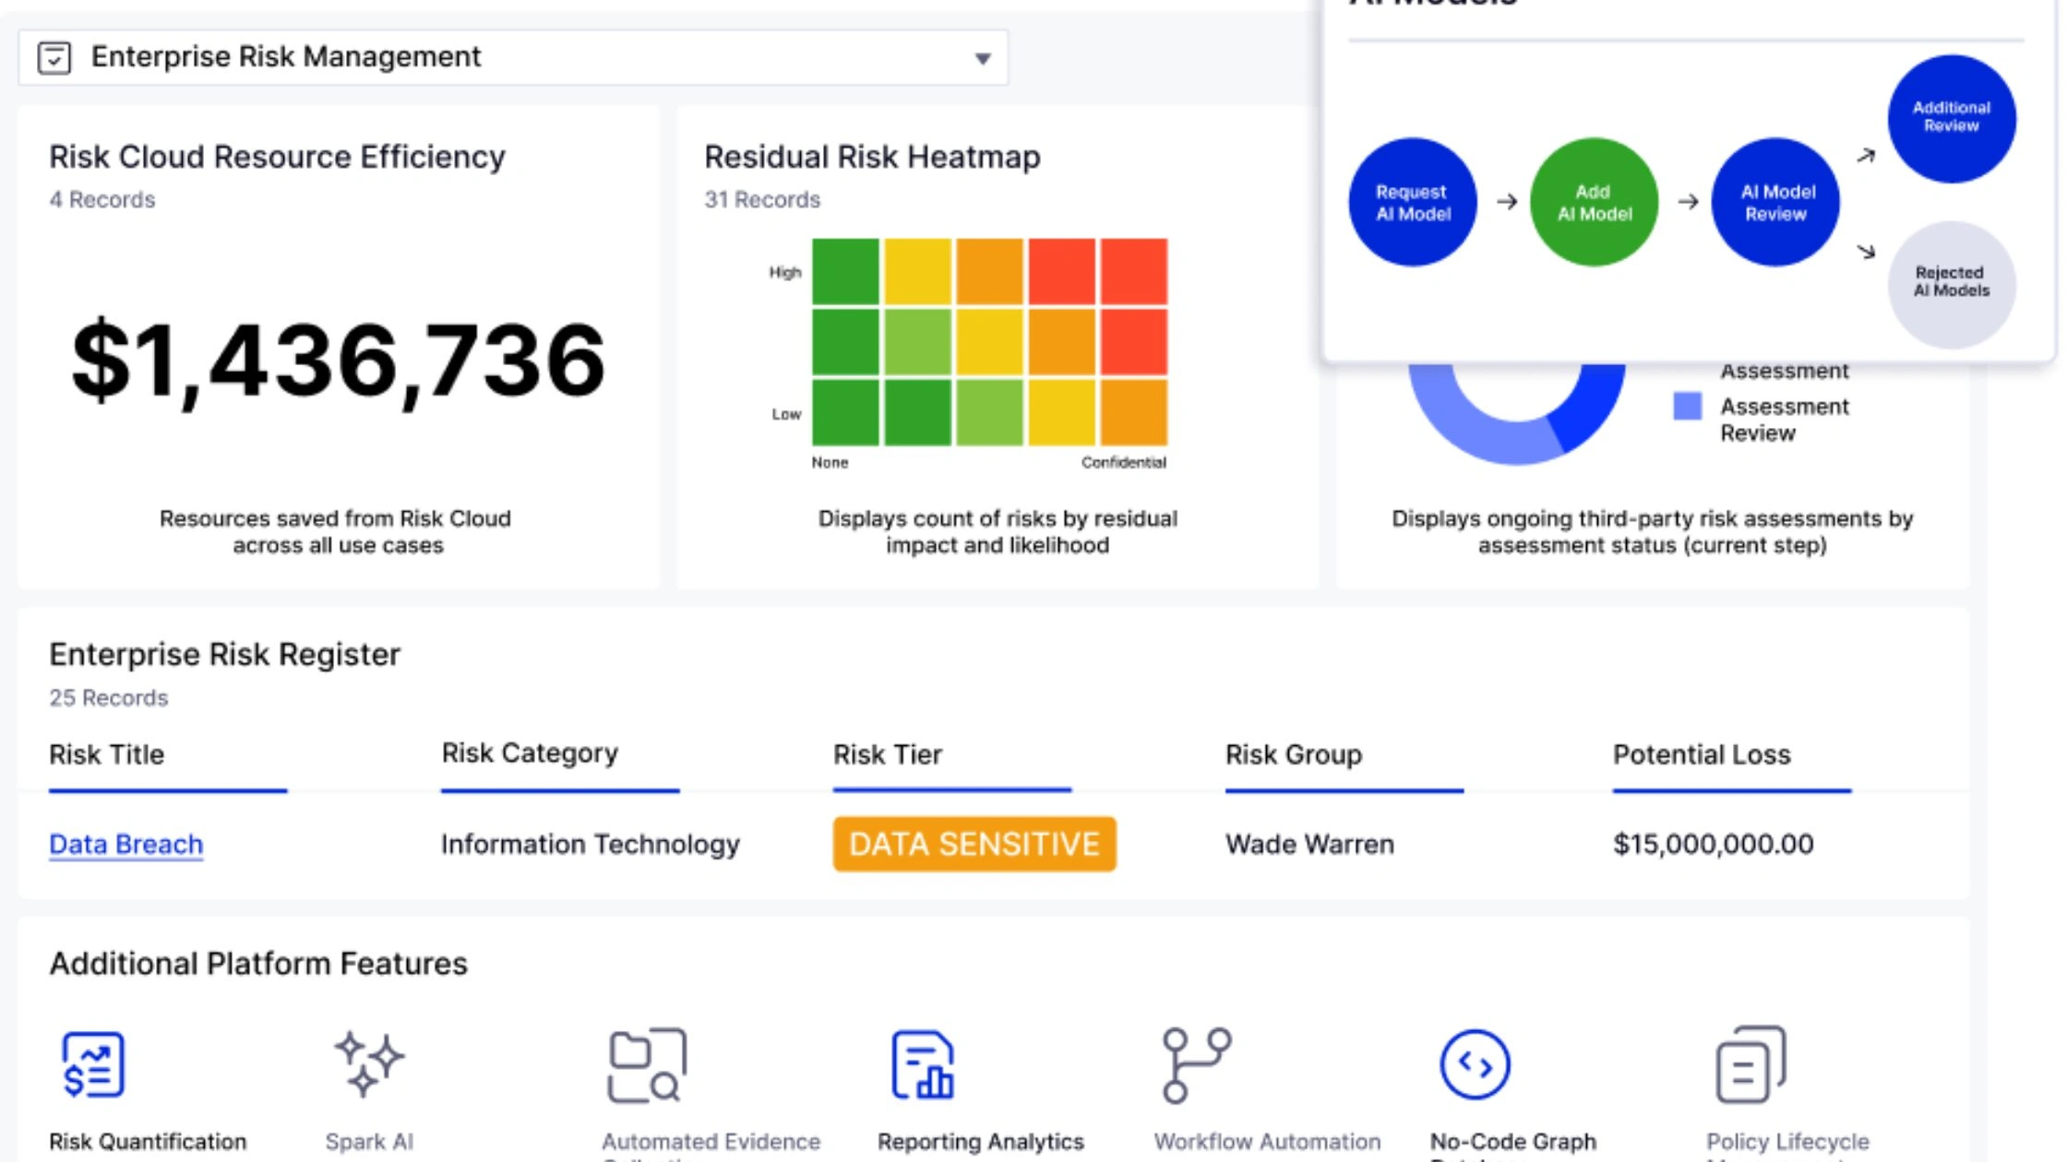Image resolution: width=2067 pixels, height=1162 pixels.
Task: Expand the Enterprise Risk Management dropdown arrow
Action: pyautogui.click(x=983, y=59)
